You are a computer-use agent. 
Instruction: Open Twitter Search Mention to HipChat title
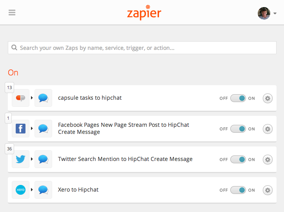pyautogui.click(x=125, y=159)
